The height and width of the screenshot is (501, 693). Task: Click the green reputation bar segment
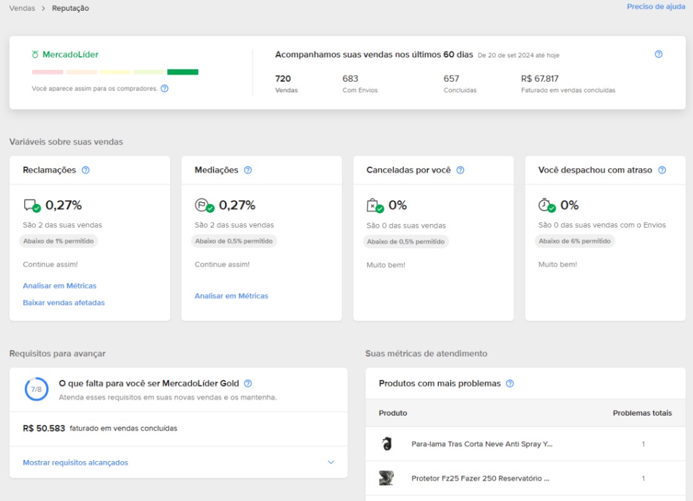(x=182, y=72)
